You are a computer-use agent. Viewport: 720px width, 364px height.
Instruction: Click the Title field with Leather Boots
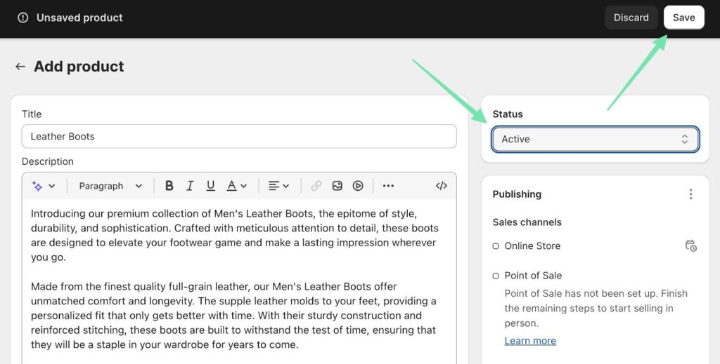239,136
